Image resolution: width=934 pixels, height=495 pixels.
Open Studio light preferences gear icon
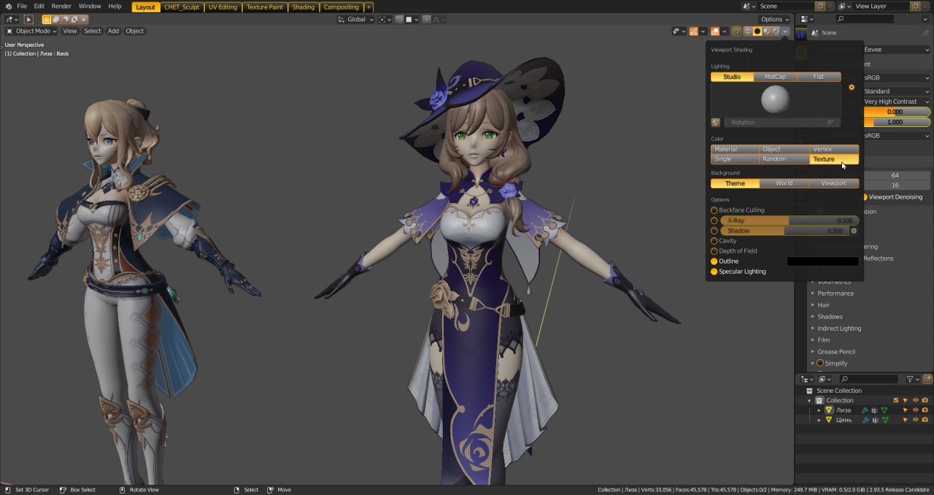tap(852, 88)
